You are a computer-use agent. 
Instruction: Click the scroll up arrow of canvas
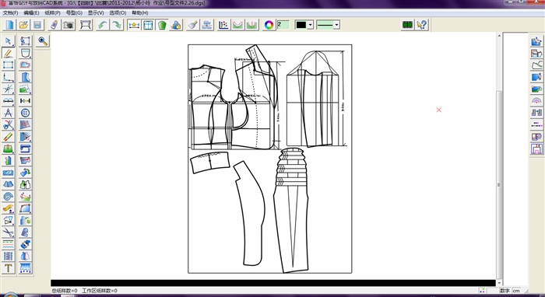point(499,36)
